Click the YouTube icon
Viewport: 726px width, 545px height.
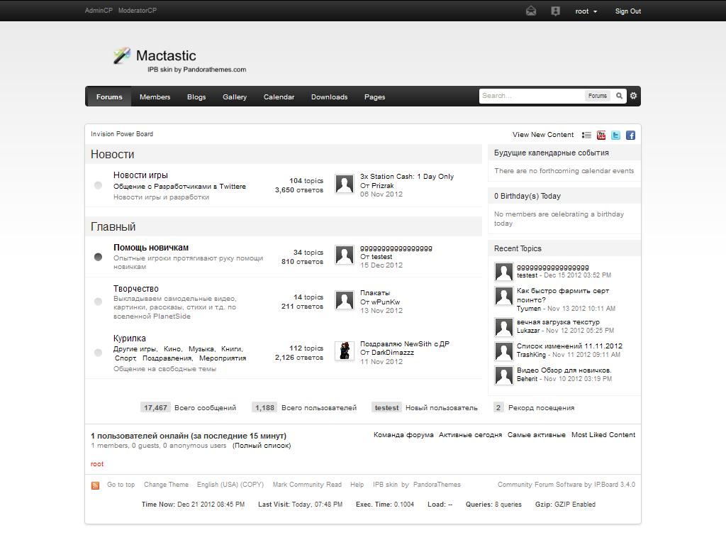[601, 135]
